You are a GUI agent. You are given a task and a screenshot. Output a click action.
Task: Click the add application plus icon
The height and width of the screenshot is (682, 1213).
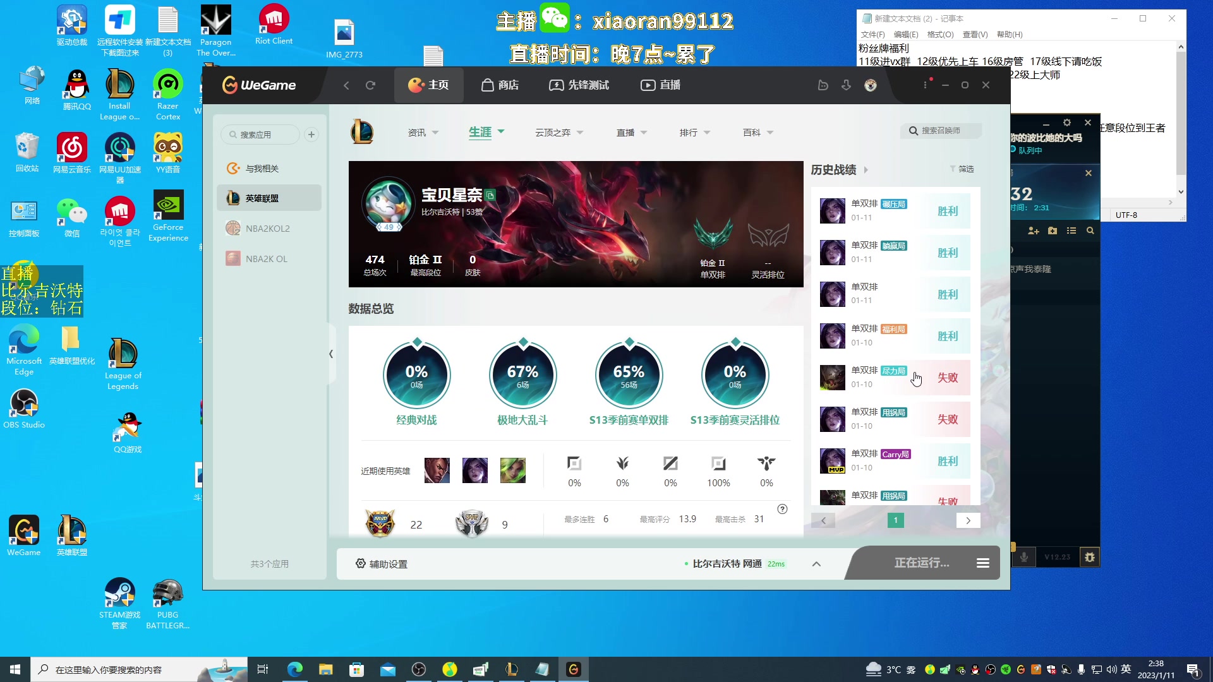click(x=311, y=135)
